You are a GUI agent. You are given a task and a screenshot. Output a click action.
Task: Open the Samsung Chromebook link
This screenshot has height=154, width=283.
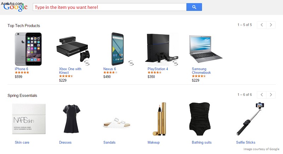(x=201, y=71)
